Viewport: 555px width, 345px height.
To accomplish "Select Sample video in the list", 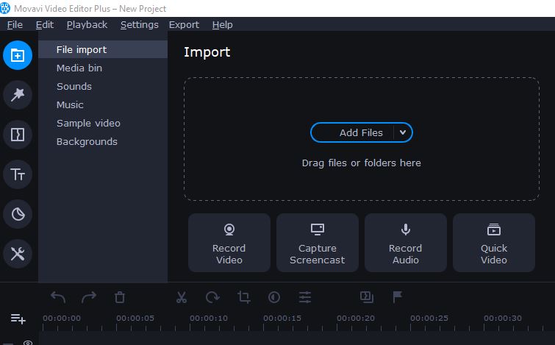I will (103, 124).
